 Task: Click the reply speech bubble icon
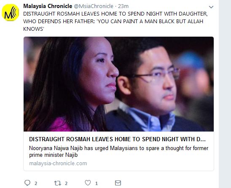pyautogui.click(x=27, y=183)
